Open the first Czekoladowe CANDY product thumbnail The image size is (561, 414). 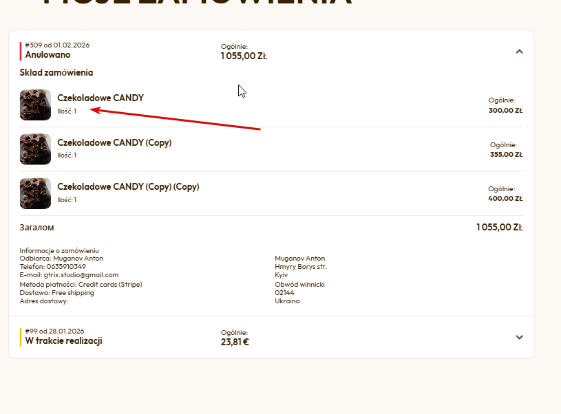click(x=35, y=105)
